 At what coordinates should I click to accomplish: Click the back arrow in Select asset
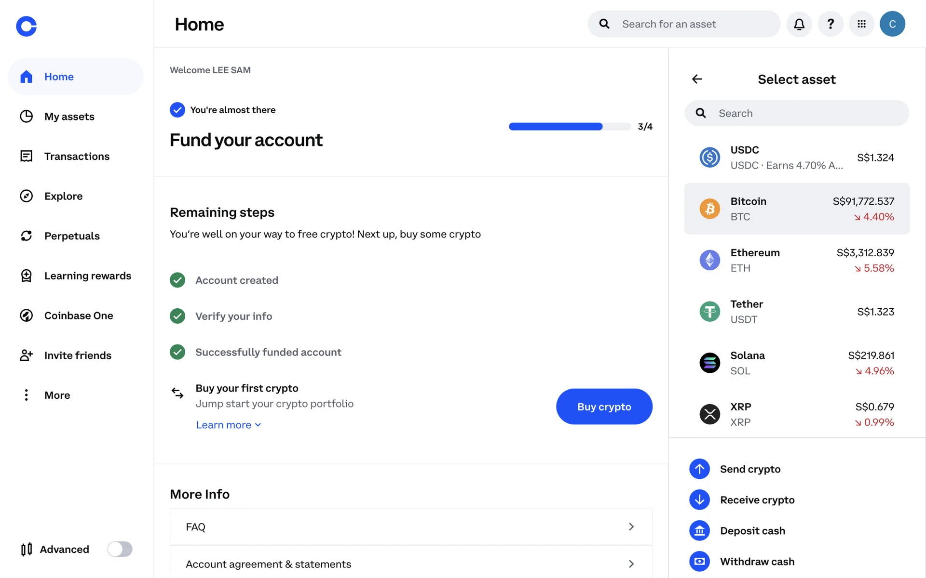(697, 79)
